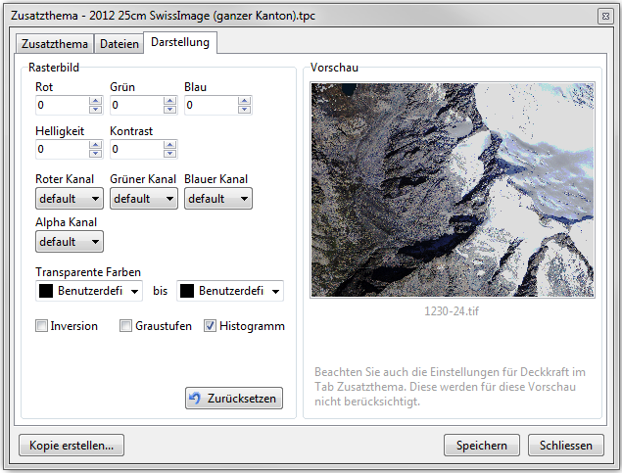Viewport: 622px width, 473px height.
Task: Open the Roter Kanal dropdown
Action: point(69,198)
